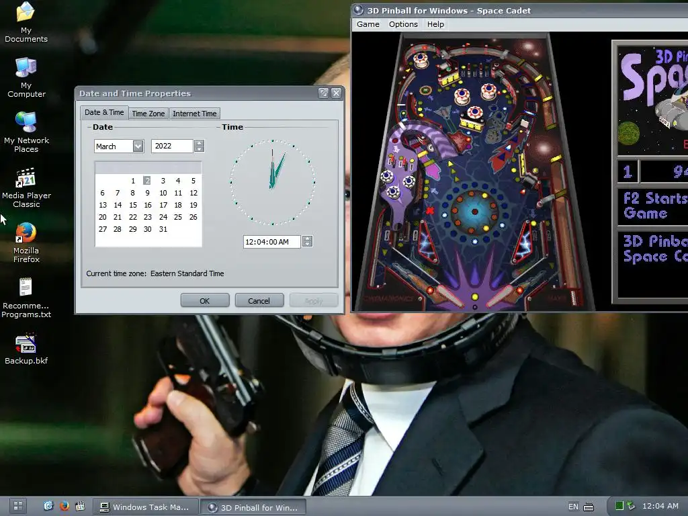Click the analog clock face
The height and width of the screenshot is (516, 688).
tap(273, 182)
